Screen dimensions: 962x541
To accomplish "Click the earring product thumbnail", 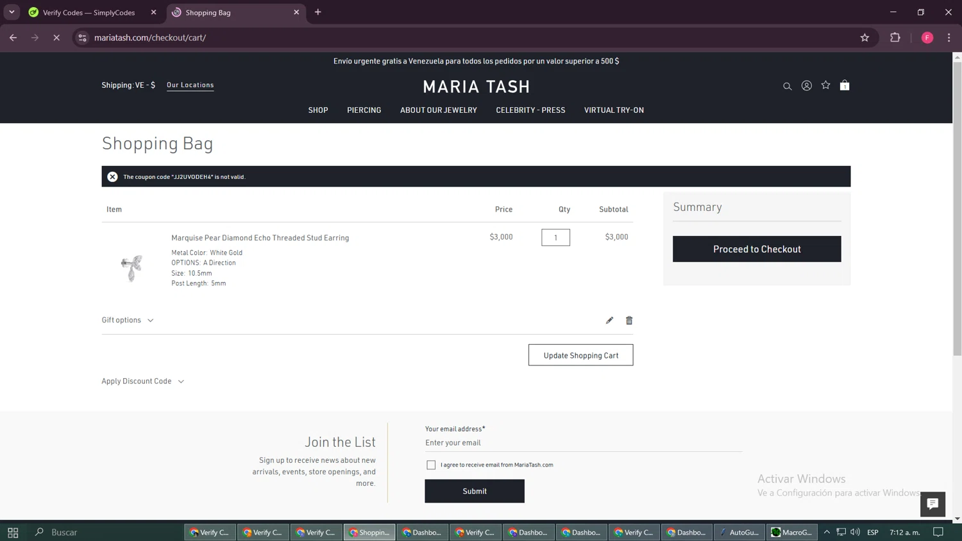I will (131, 268).
